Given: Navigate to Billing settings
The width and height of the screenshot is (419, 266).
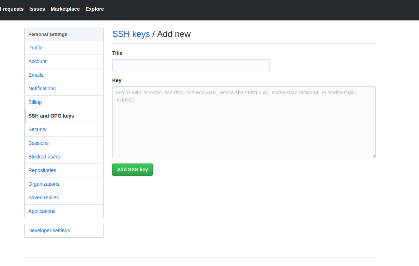Looking at the screenshot, I should click(35, 102).
